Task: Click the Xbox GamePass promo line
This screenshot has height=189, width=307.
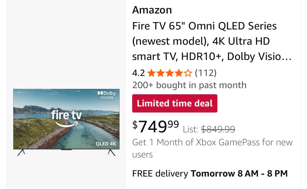Action: click(212, 142)
